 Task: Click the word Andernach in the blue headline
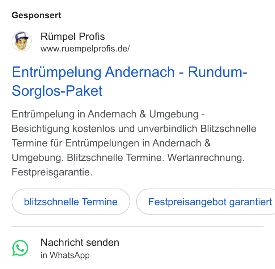tap(140, 72)
